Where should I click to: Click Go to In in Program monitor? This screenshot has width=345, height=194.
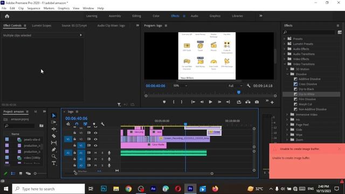point(193,102)
